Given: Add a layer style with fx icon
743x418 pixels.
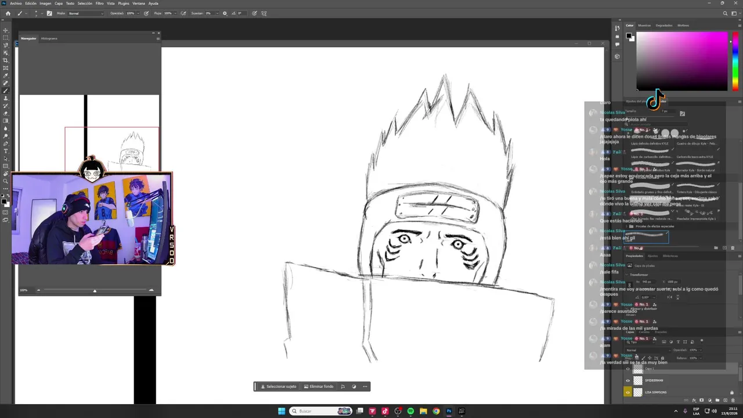Looking at the screenshot, I should (x=694, y=400).
